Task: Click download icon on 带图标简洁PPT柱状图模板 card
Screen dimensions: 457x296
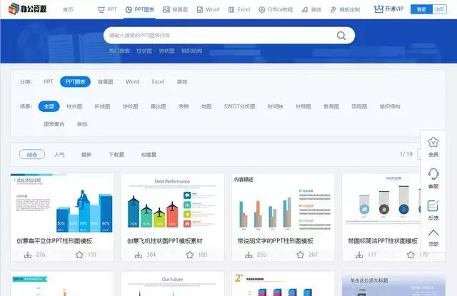Action: pyautogui.click(x=359, y=255)
